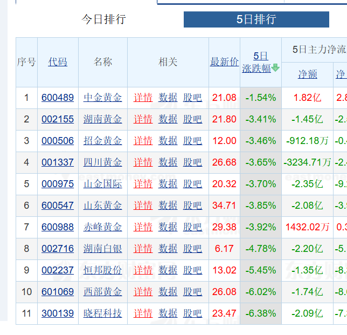
Task: Open 数据 for 恒邦股份
Action: (x=168, y=270)
